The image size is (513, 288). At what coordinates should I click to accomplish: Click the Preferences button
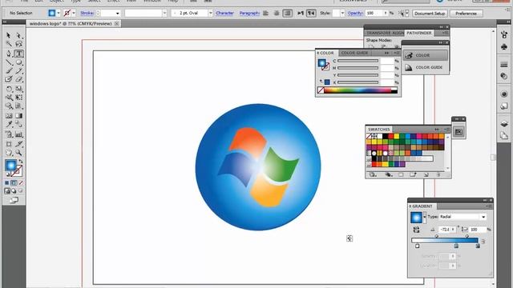466,14
